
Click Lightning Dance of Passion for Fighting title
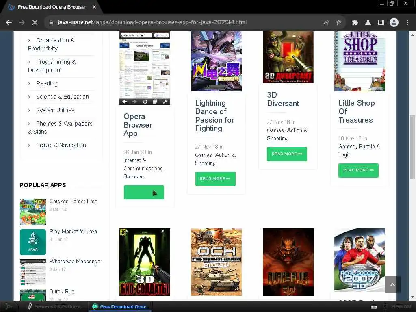coord(214,116)
